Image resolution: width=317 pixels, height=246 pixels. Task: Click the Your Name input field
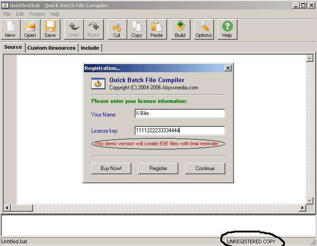click(180, 113)
